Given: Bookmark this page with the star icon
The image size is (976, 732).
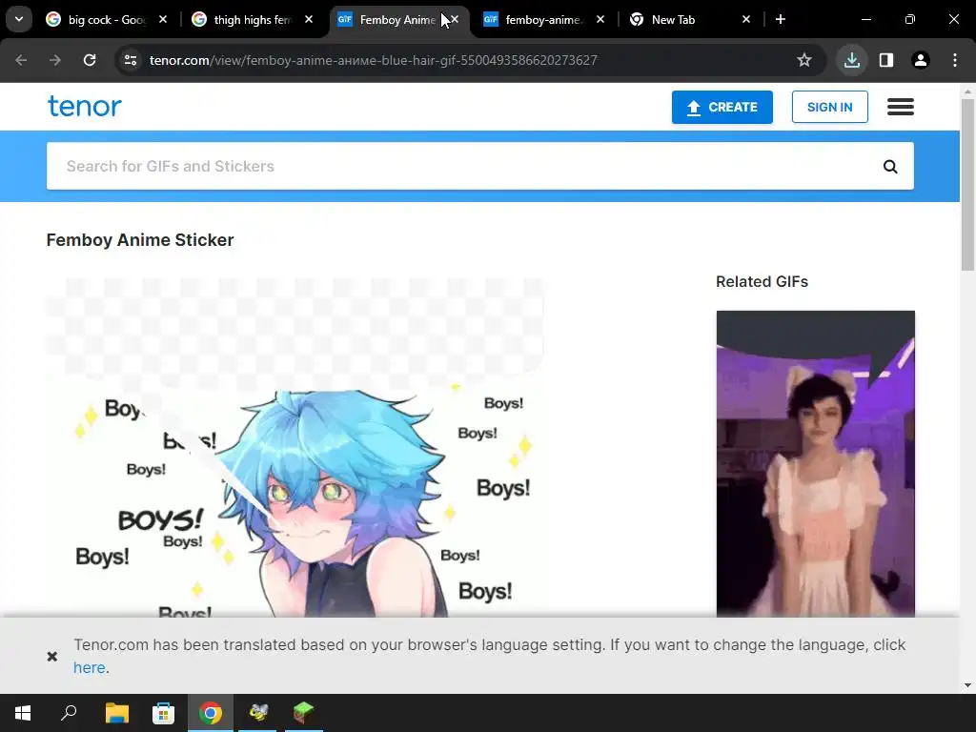Looking at the screenshot, I should (x=804, y=60).
